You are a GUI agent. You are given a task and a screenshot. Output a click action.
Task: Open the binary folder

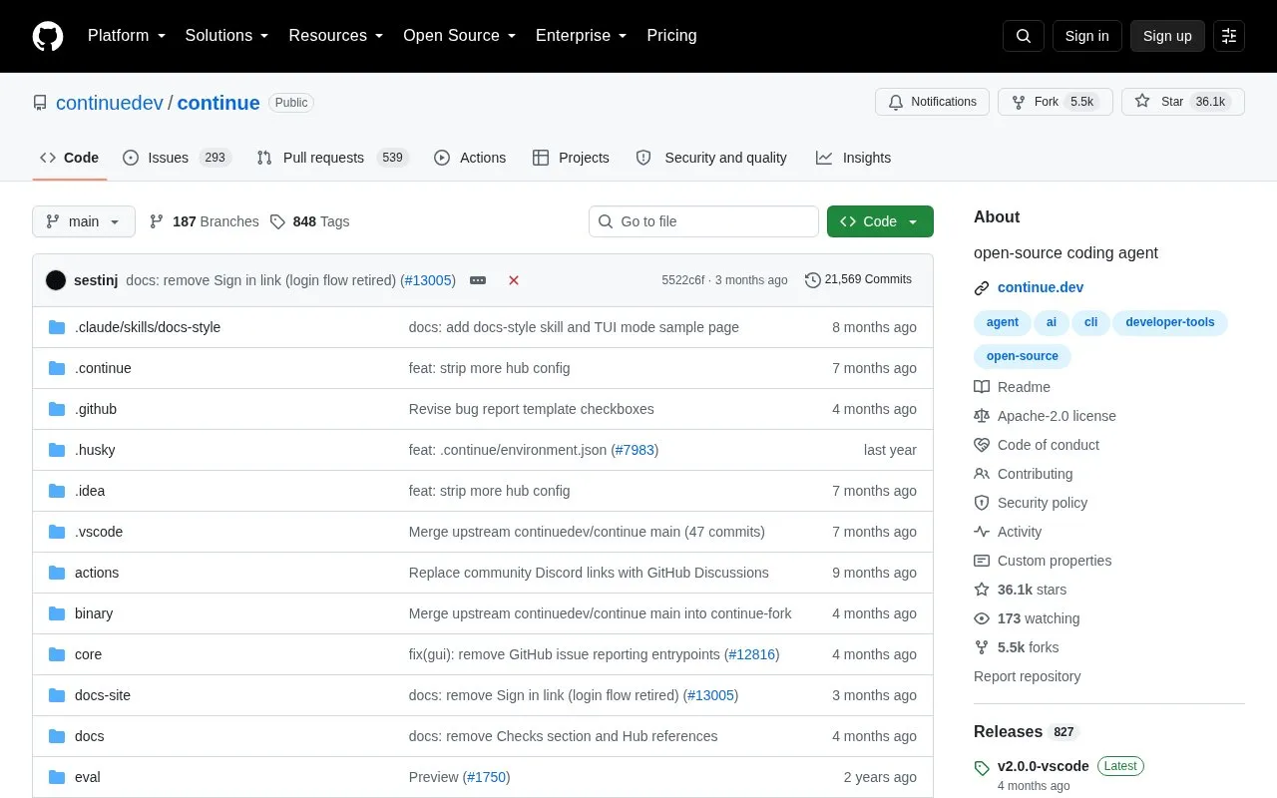(x=94, y=613)
